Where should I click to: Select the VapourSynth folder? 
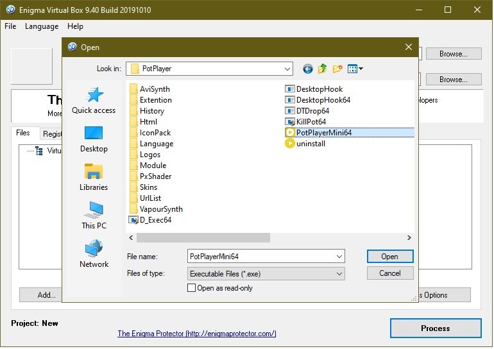pos(157,209)
